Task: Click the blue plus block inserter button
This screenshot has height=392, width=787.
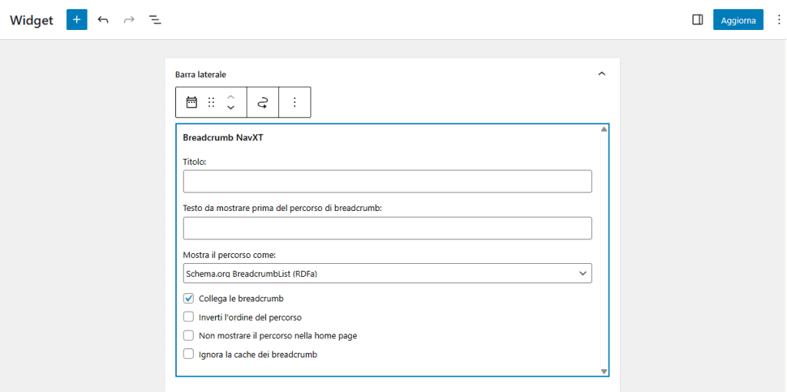Action: point(77,20)
